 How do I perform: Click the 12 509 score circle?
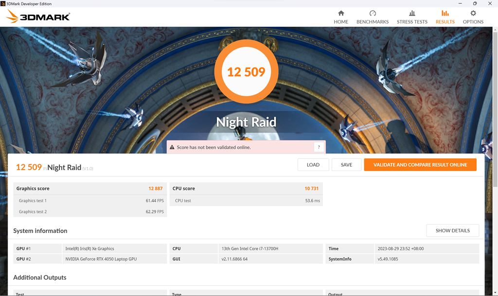[246, 72]
